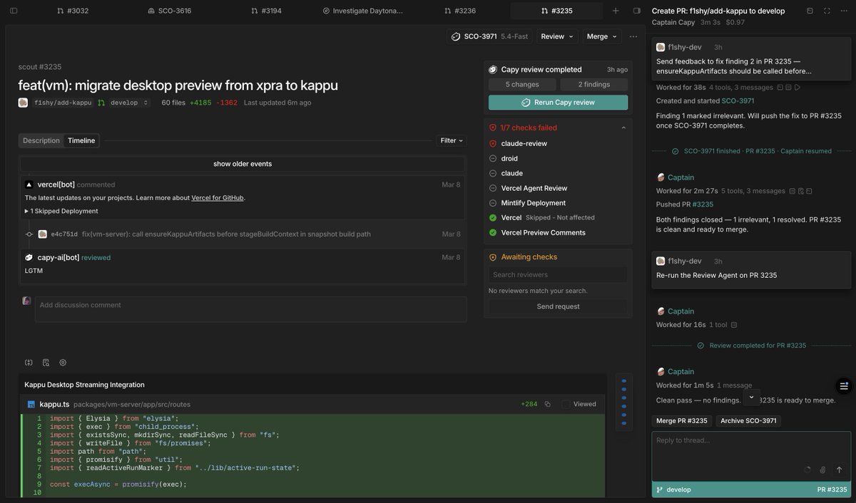Click the file search icon above diff
Screen dimensions: 856x503
pyautogui.click(x=46, y=363)
